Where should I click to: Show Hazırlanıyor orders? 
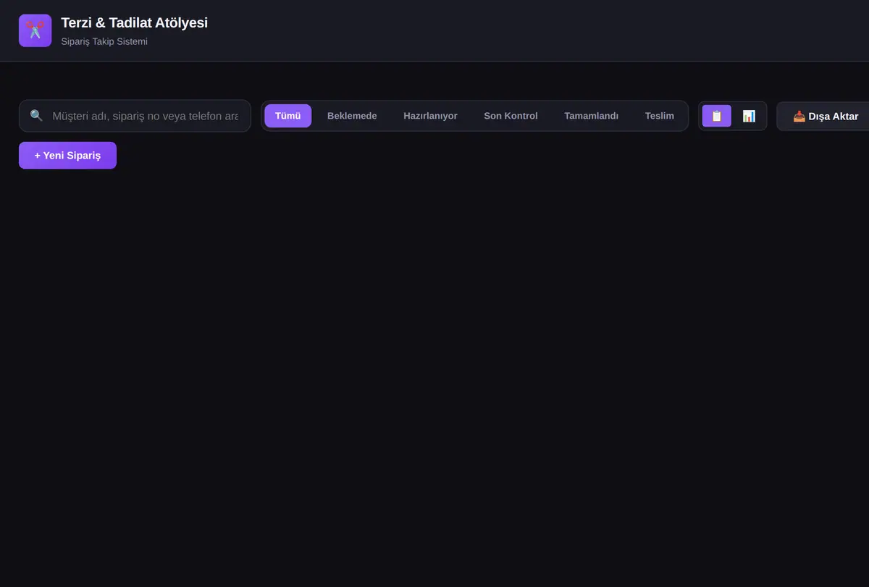tap(430, 116)
